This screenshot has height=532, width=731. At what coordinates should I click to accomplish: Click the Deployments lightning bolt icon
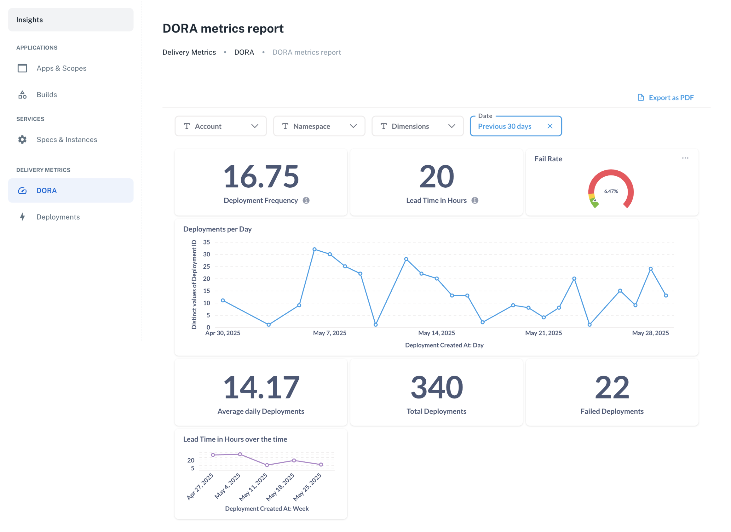[x=22, y=216]
